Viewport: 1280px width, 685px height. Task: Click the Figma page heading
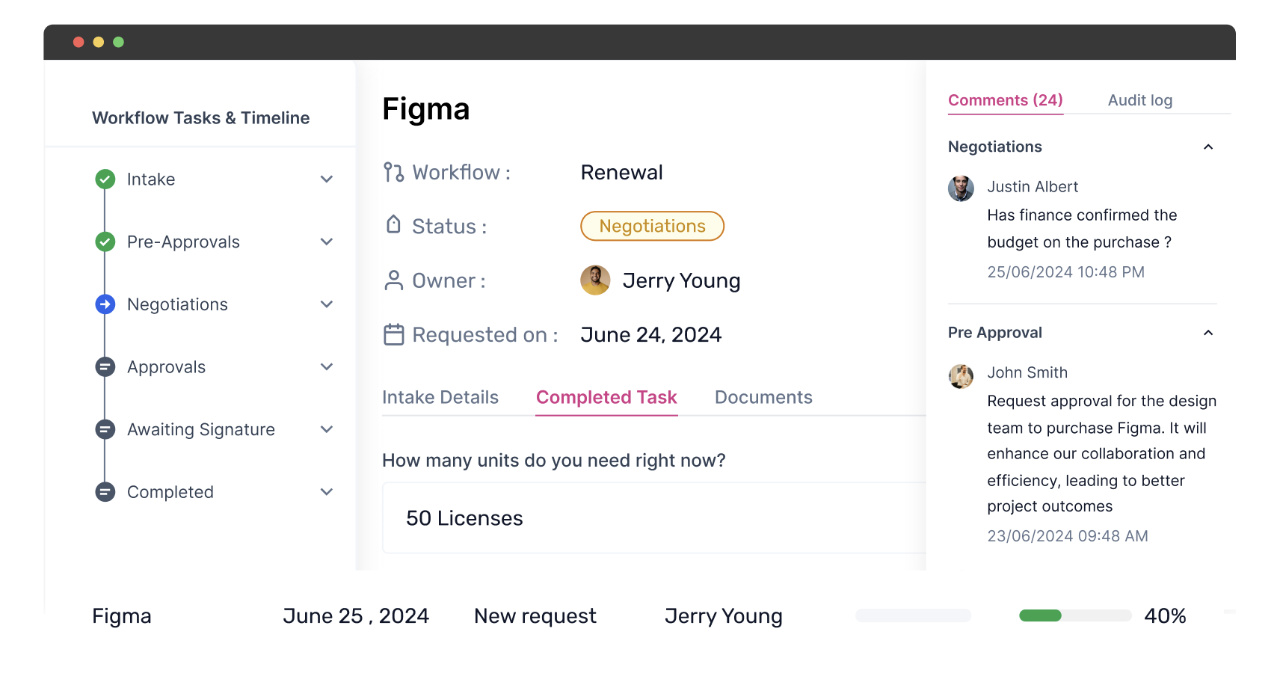pos(426,109)
